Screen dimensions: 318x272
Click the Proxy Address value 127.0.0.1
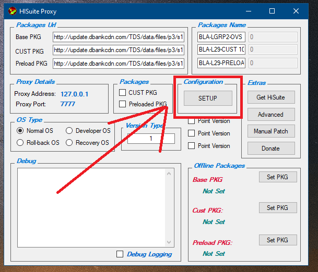pos(75,94)
